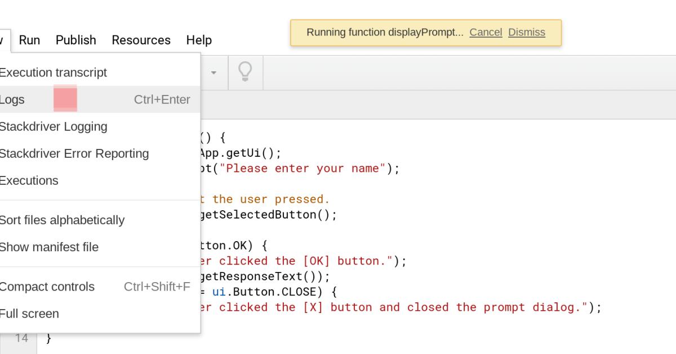The image size is (676, 354).
Task: Expand the function selector dropdown arrow
Action: [x=214, y=73]
